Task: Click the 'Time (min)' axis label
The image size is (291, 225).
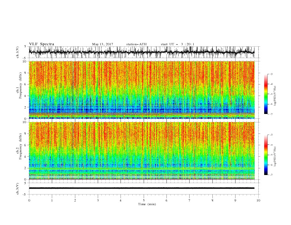Action: [x=147, y=204]
